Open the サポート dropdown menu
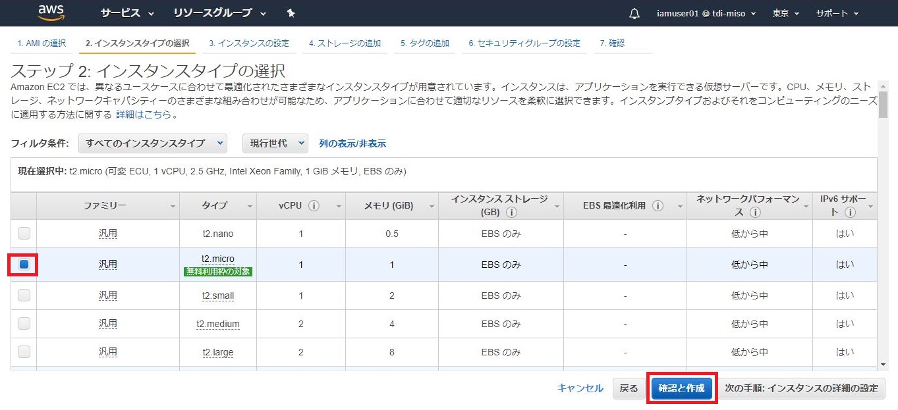 [x=837, y=13]
